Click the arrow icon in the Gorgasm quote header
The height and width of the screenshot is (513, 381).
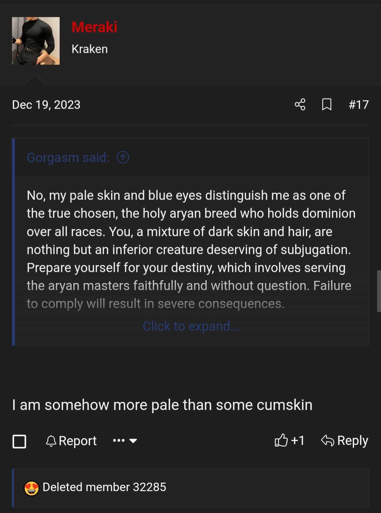pyautogui.click(x=122, y=158)
